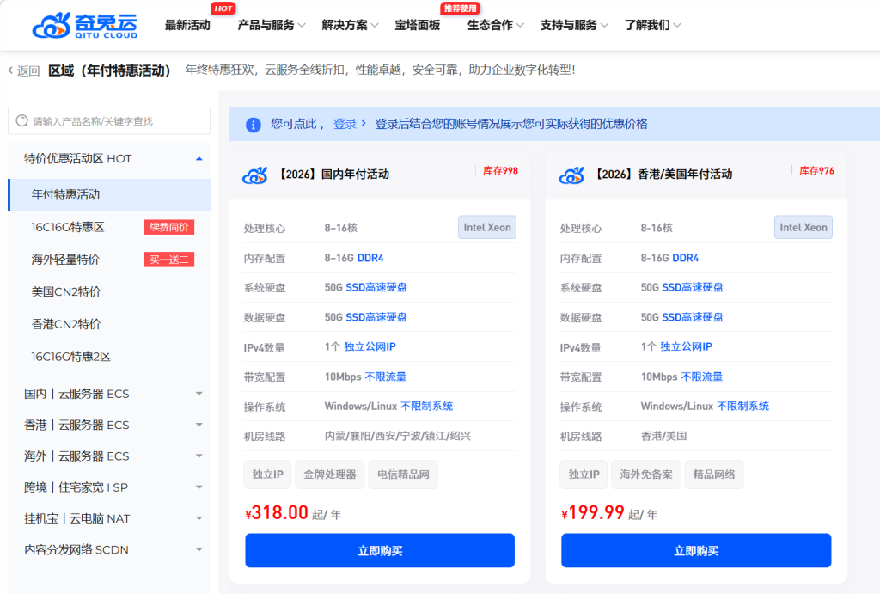
Task: Click the Qitu Cloud logo in header
Action: (84, 25)
